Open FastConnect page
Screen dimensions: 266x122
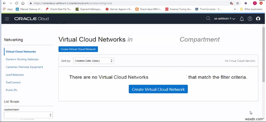(x=13, y=82)
